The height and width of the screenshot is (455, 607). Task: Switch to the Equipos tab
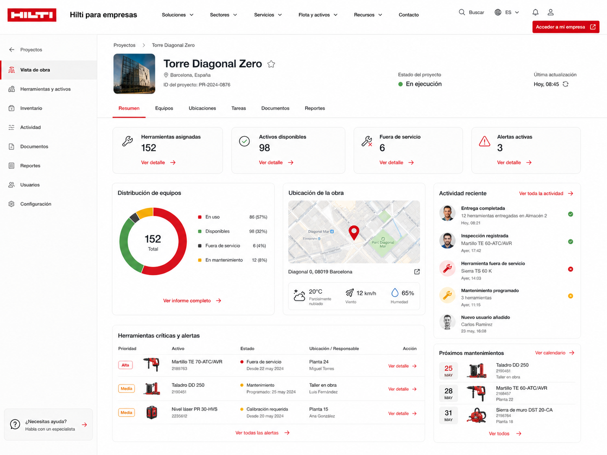(x=164, y=108)
